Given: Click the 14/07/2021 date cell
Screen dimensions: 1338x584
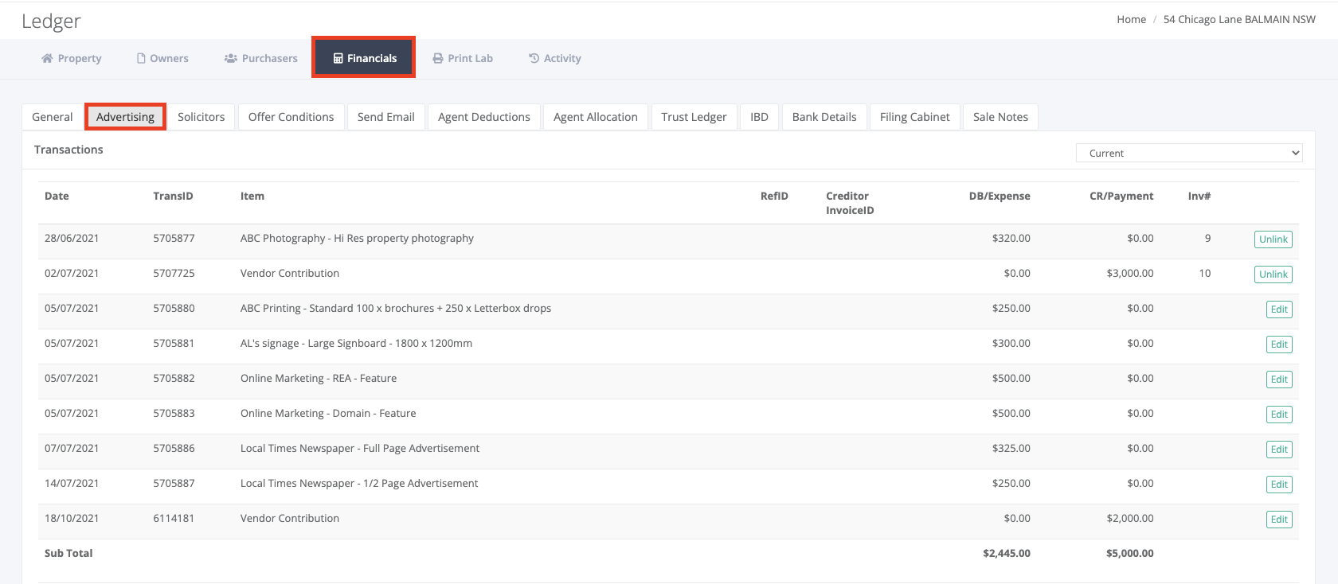Looking at the screenshot, I should 72,483.
